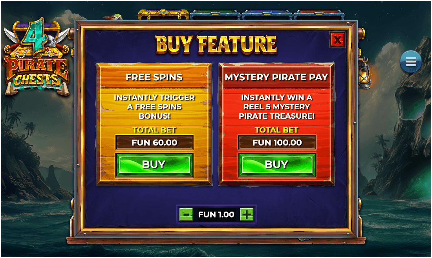This screenshot has width=432, height=258.
Task: Select the Free Spins panel header
Action: point(154,77)
